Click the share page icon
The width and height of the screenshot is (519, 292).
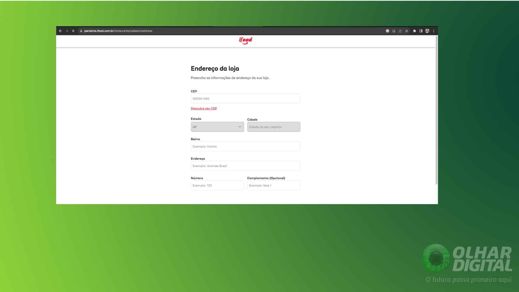(x=400, y=31)
